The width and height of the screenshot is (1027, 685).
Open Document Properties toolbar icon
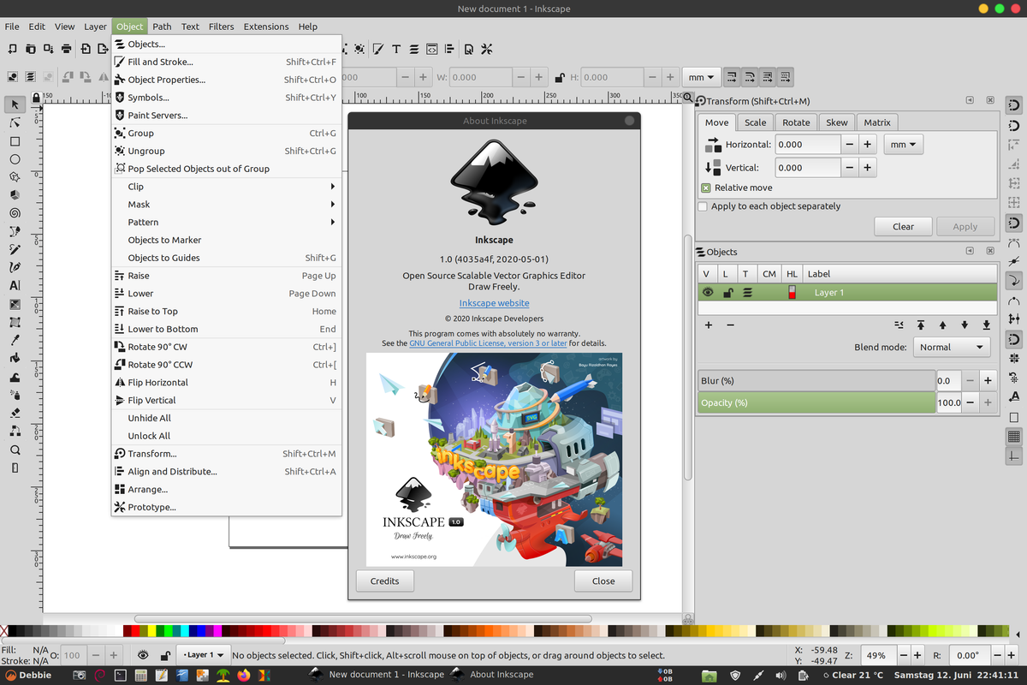(x=469, y=49)
